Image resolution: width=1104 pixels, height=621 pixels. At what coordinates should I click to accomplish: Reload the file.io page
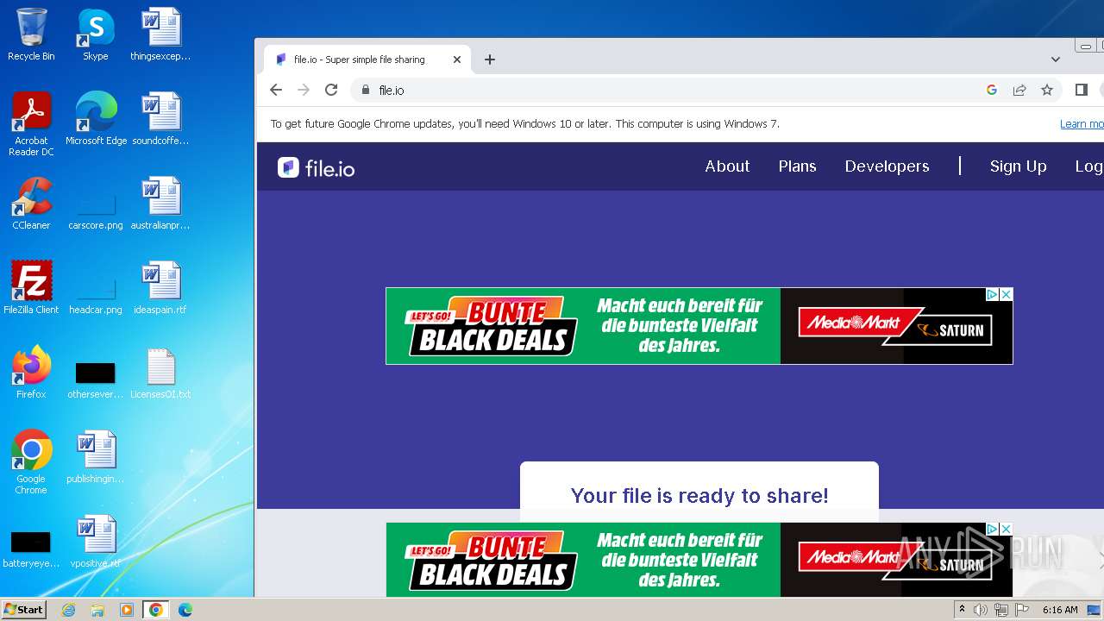click(331, 90)
